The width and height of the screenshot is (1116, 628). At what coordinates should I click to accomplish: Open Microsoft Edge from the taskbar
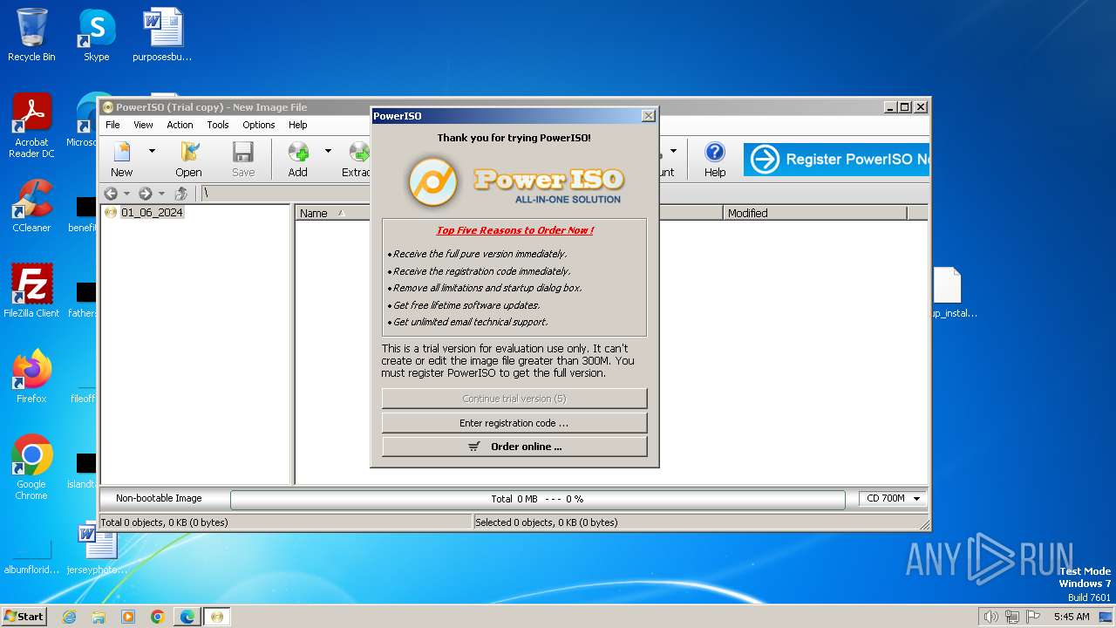pyautogui.click(x=187, y=617)
